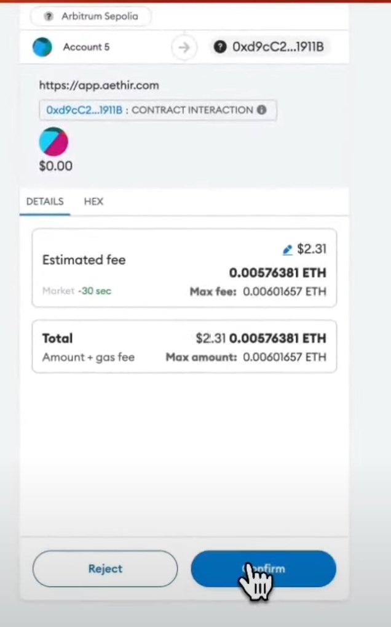Open the HEX tab
Screen dimensions: 391x627
pos(93,201)
